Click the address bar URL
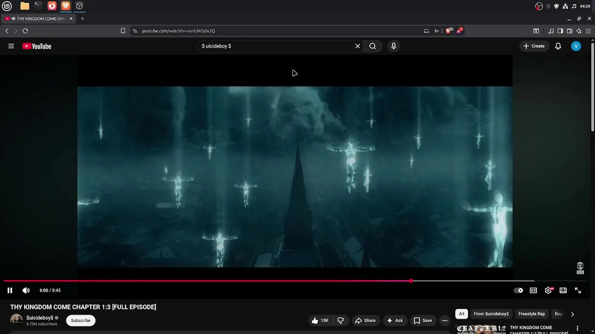Image resolution: width=595 pixels, height=334 pixels. [178, 31]
